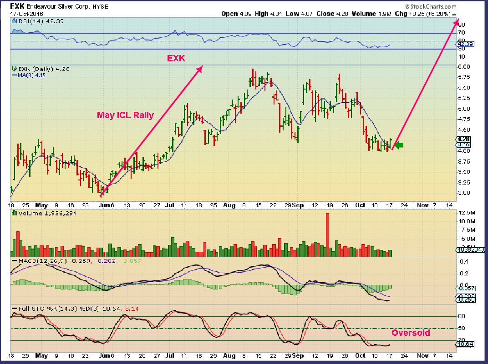Click the High 4.31 value
Screen dimensions: 488x364
point(269,14)
